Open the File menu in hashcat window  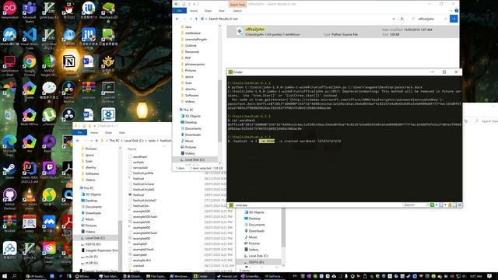coord(80,132)
